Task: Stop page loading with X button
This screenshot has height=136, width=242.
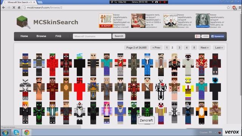Action: pyautogui.click(x=14, y=8)
